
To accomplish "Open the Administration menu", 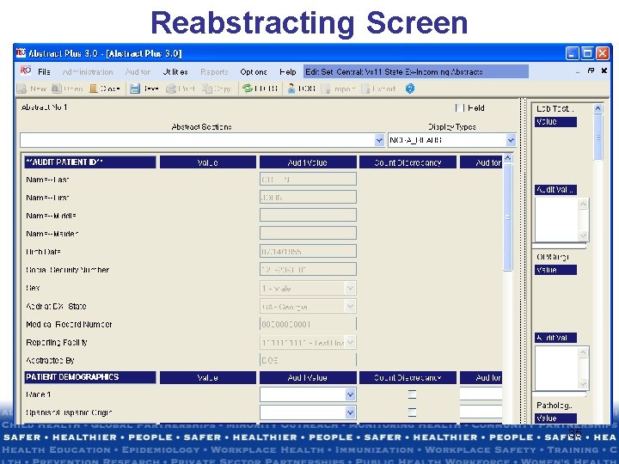I will (88, 72).
